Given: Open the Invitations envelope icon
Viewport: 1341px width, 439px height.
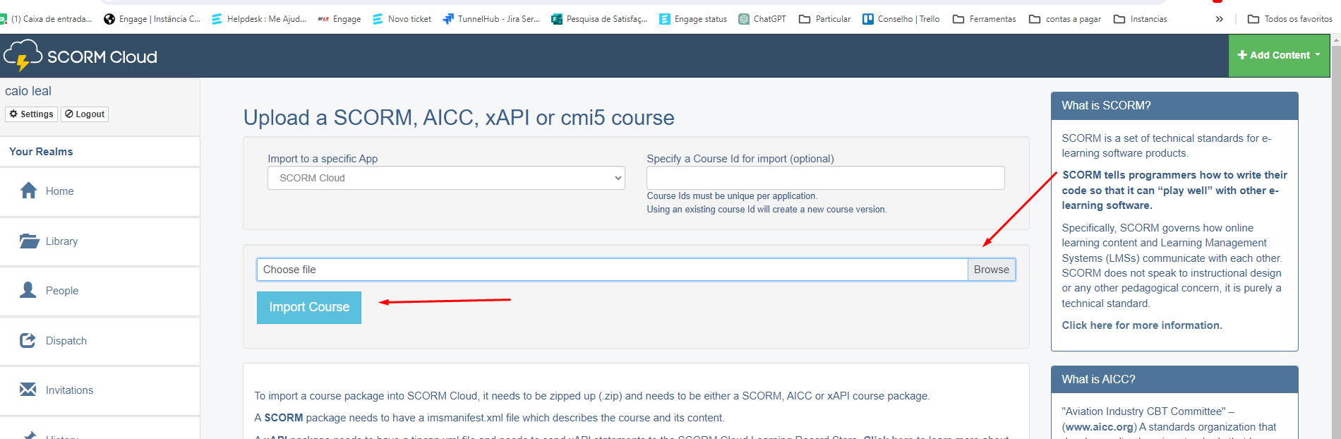Looking at the screenshot, I should pos(28,390).
